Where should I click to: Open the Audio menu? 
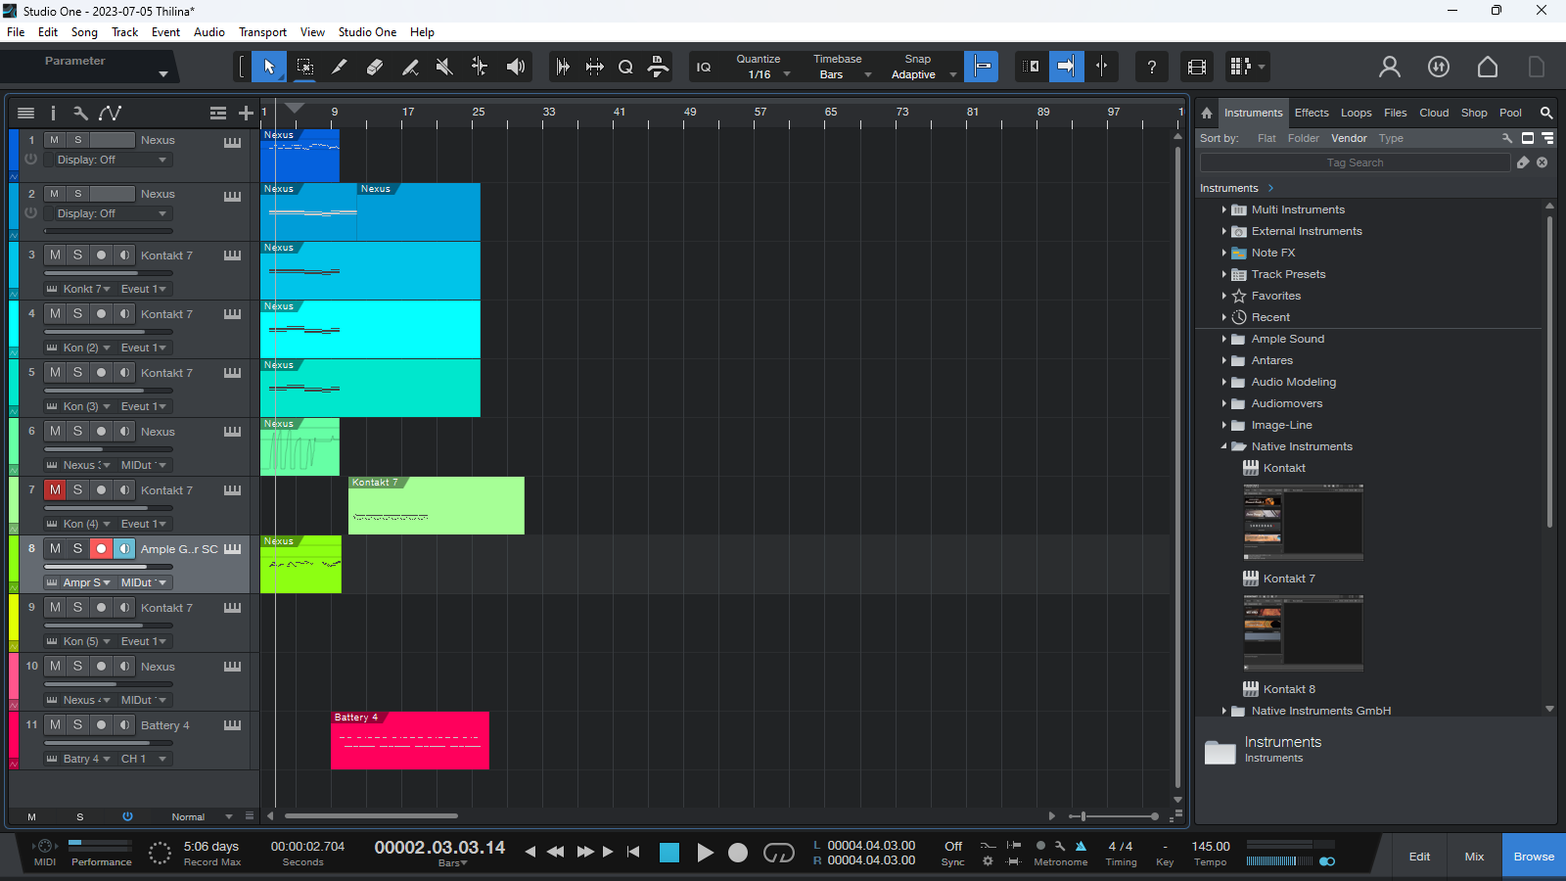tap(209, 32)
